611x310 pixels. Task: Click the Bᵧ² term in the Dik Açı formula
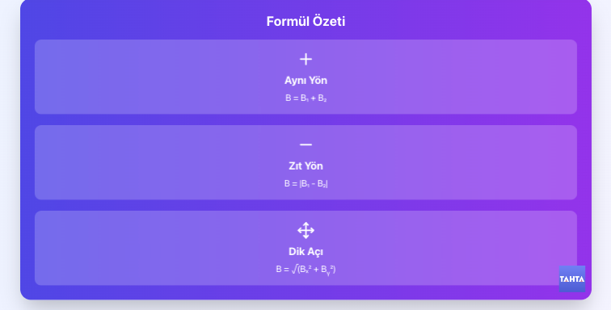327,270
